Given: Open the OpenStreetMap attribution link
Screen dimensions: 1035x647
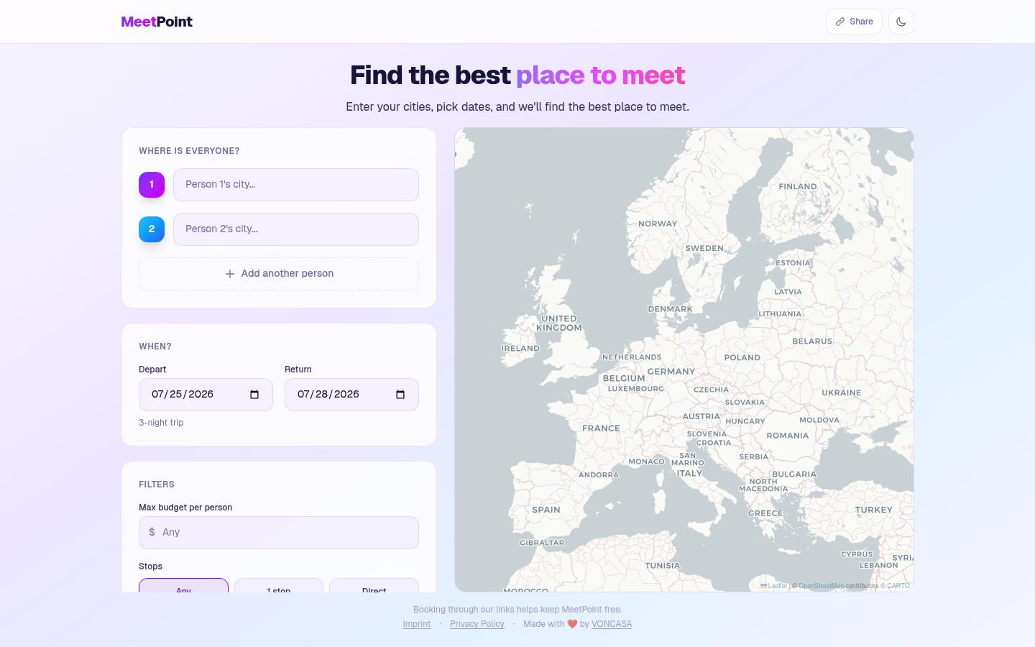Looking at the screenshot, I should tap(821, 586).
